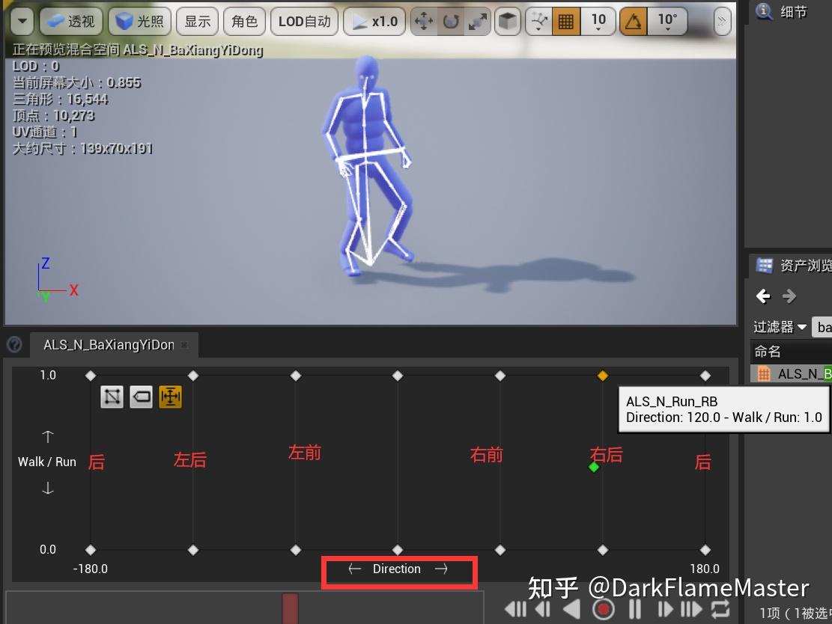Toggle the first blend space display option icon
This screenshot has width=832, height=624.
point(112,397)
